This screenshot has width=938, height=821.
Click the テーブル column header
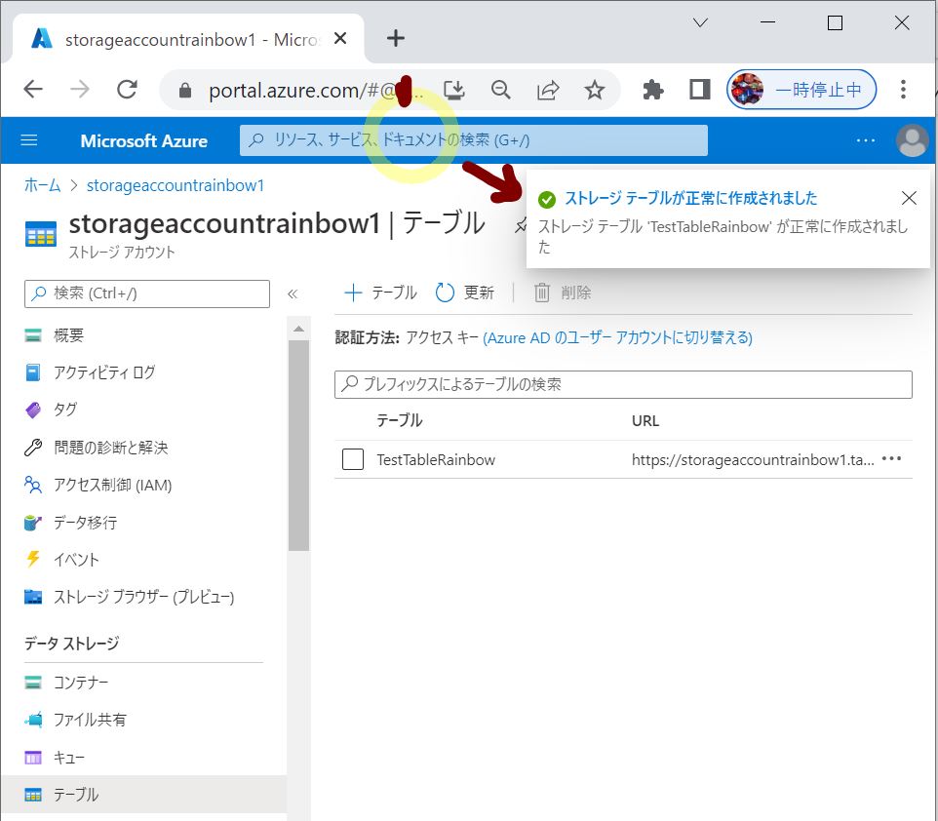[x=400, y=420]
